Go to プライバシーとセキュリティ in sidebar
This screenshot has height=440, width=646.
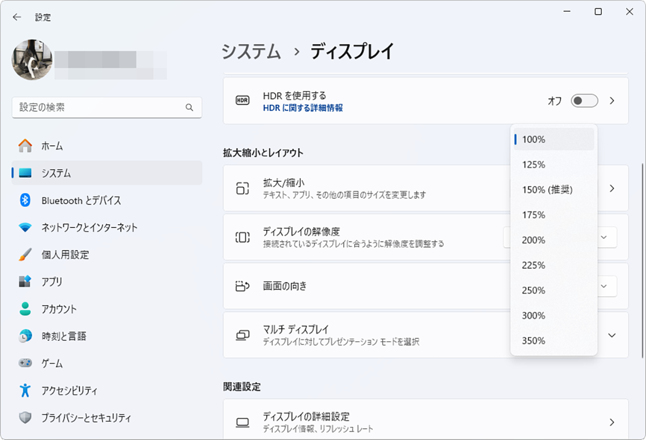pyautogui.click(x=86, y=418)
